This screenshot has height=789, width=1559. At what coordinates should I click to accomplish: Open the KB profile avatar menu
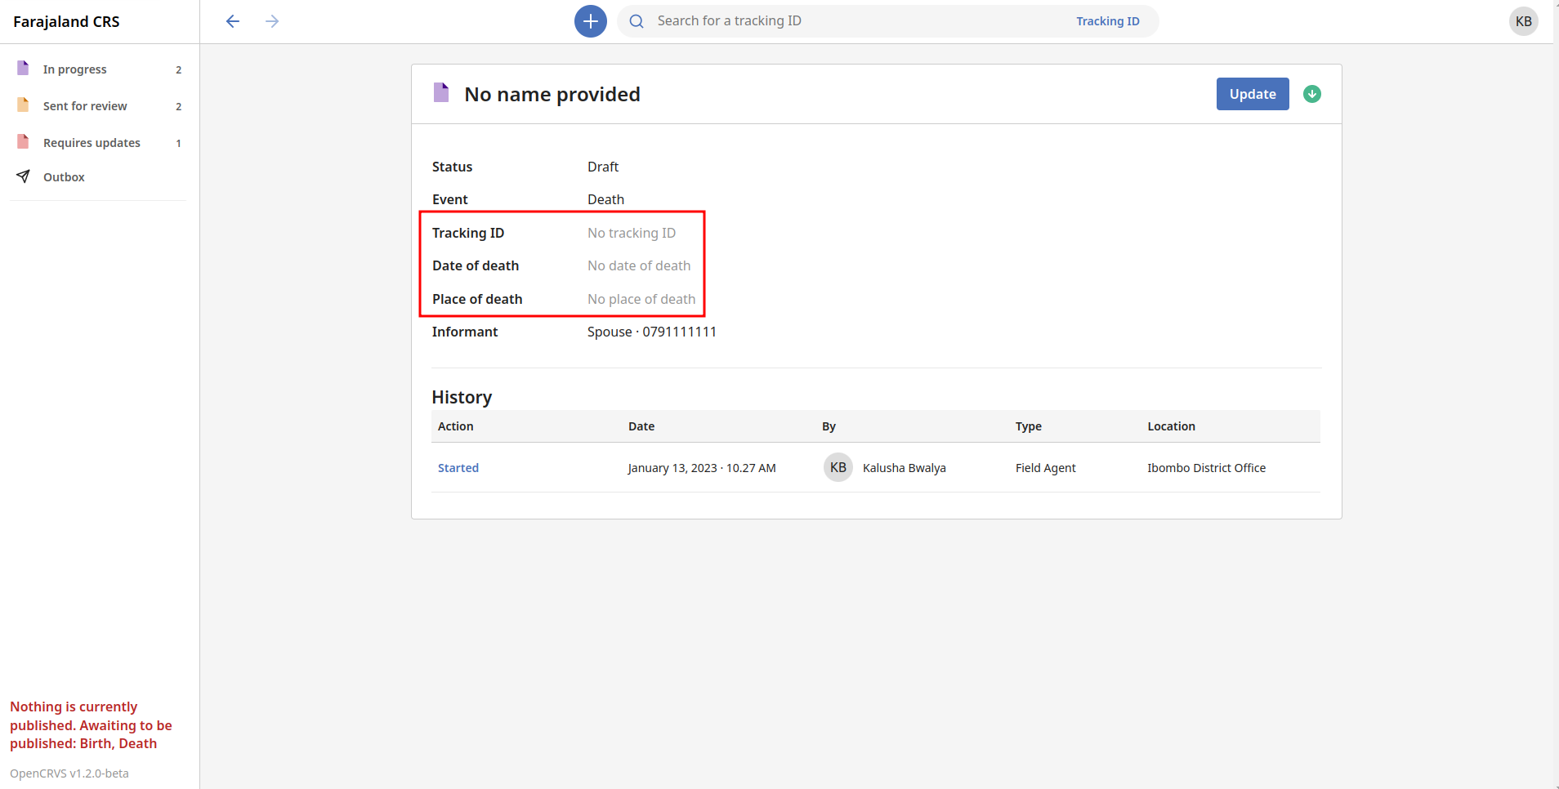tap(1523, 20)
